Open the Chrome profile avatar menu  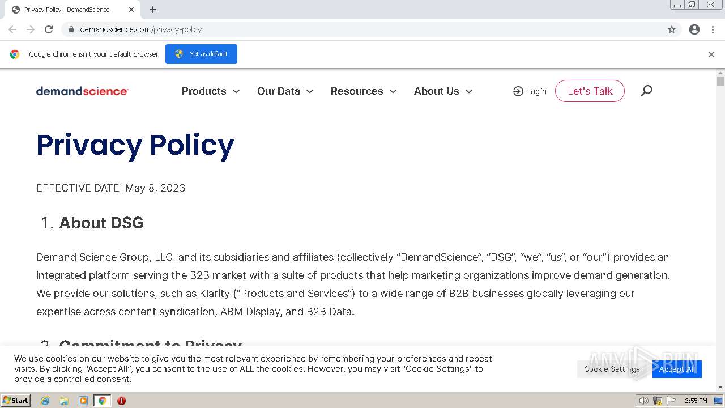[694, 29]
